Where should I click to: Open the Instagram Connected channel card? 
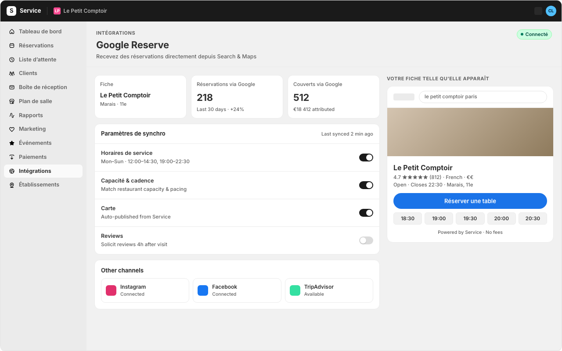click(145, 290)
